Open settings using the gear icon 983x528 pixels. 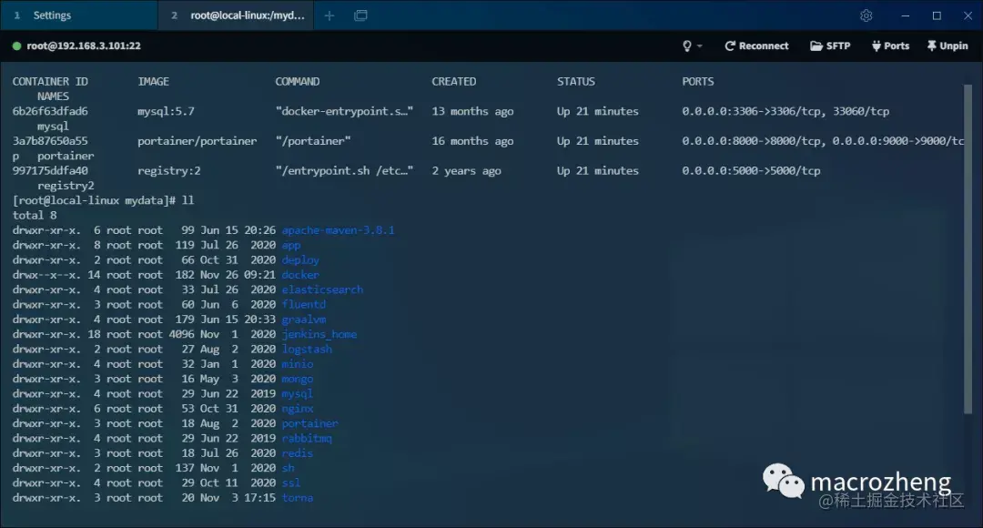point(866,15)
